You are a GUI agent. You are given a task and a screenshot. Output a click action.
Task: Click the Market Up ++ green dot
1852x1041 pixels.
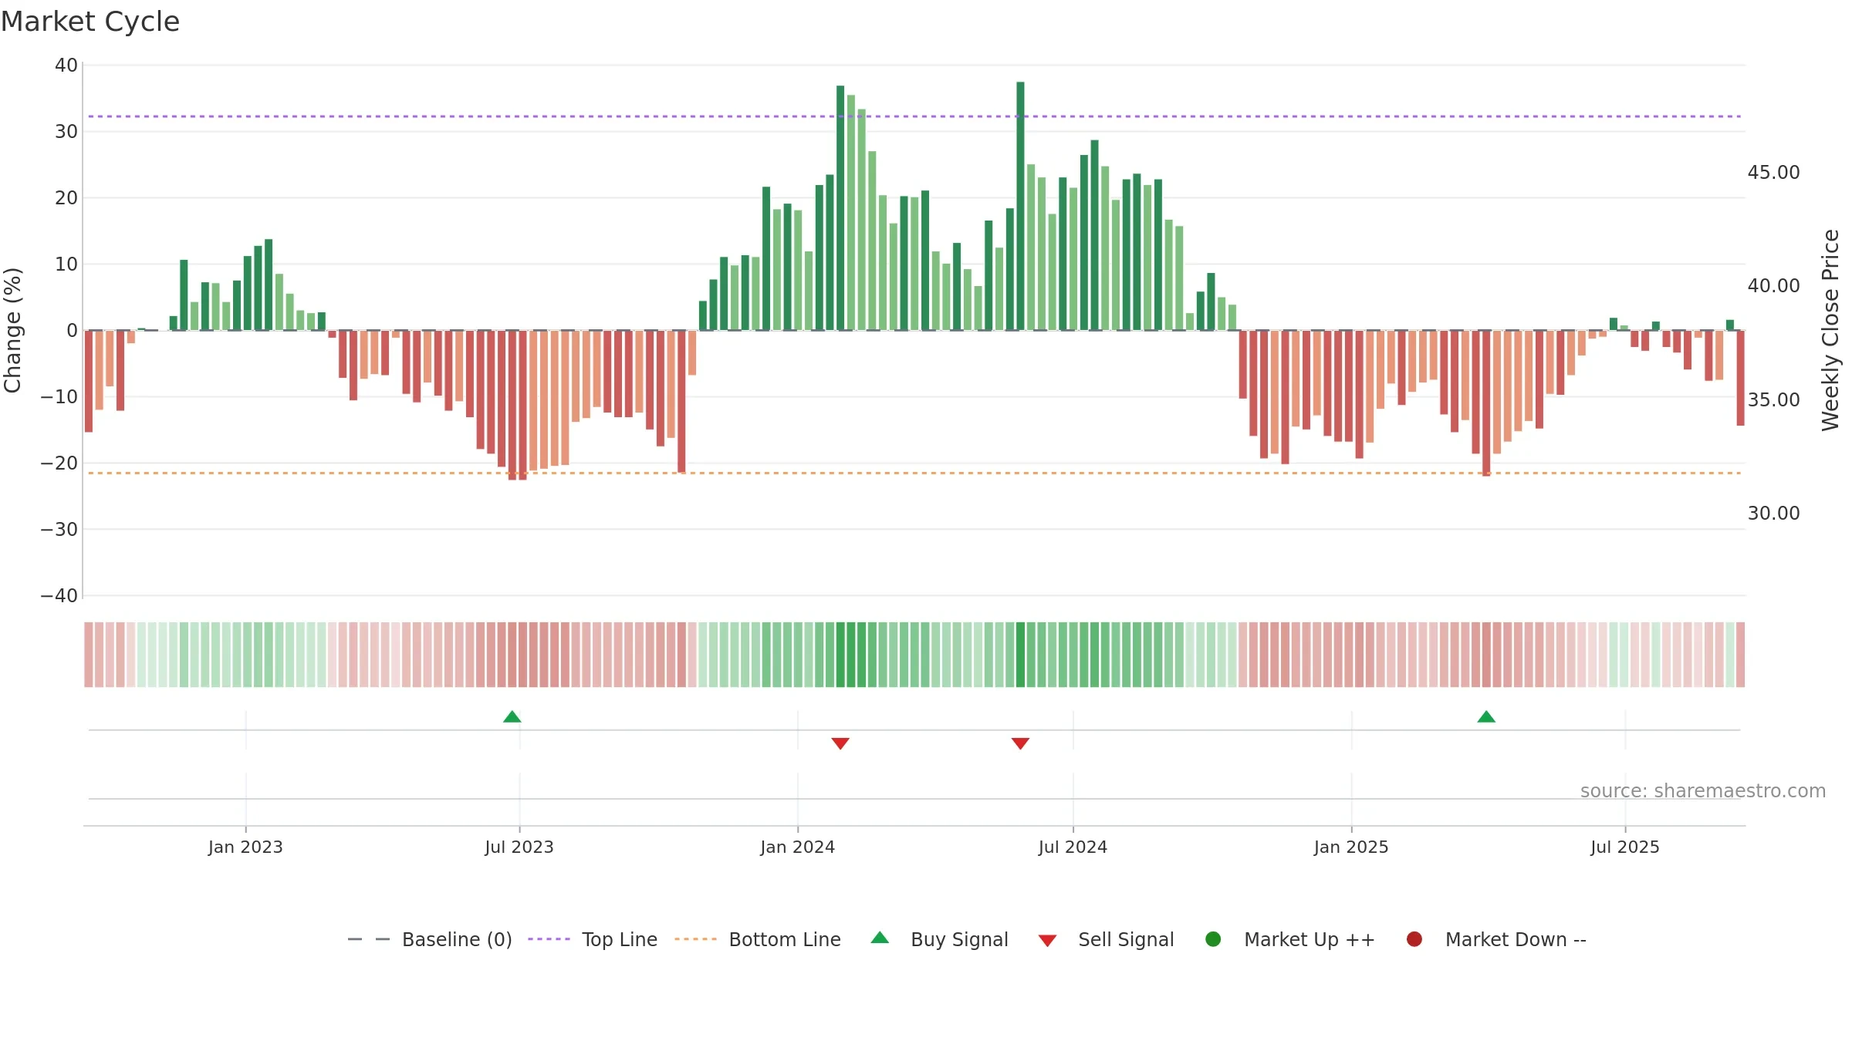[1213, 939]
